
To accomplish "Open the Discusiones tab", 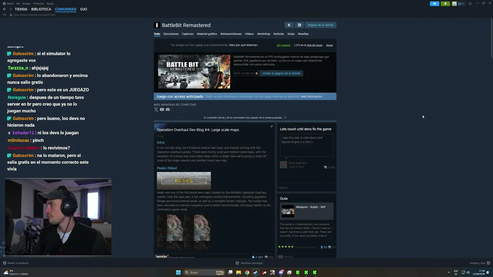I will tap(171, 34).
